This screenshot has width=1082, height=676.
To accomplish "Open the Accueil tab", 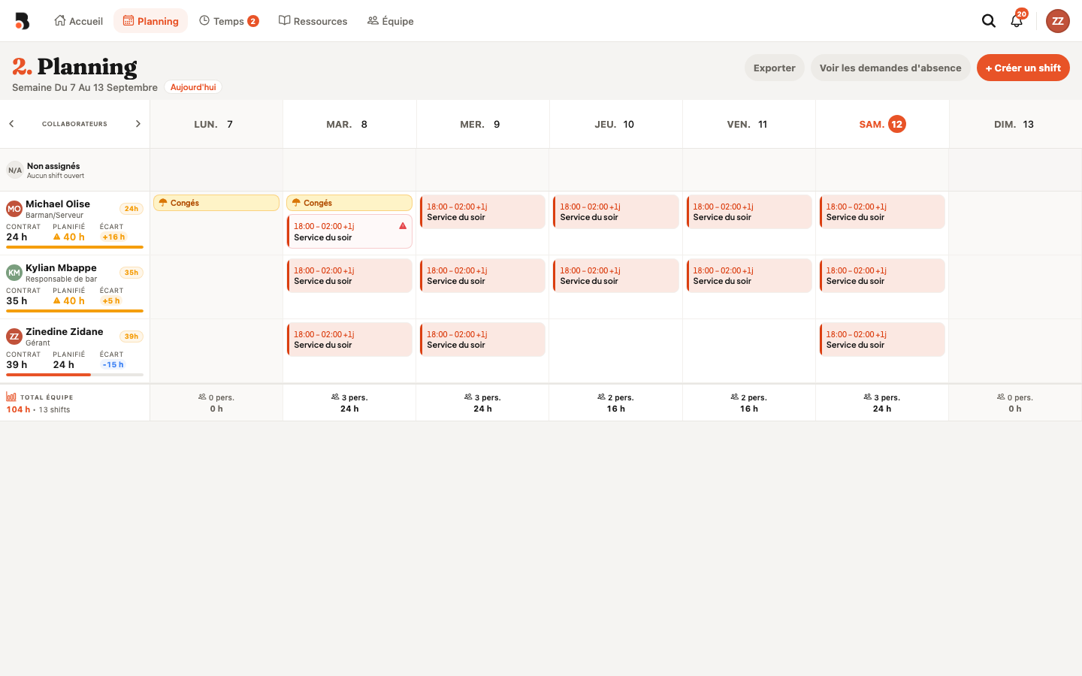I will [78, 21].
